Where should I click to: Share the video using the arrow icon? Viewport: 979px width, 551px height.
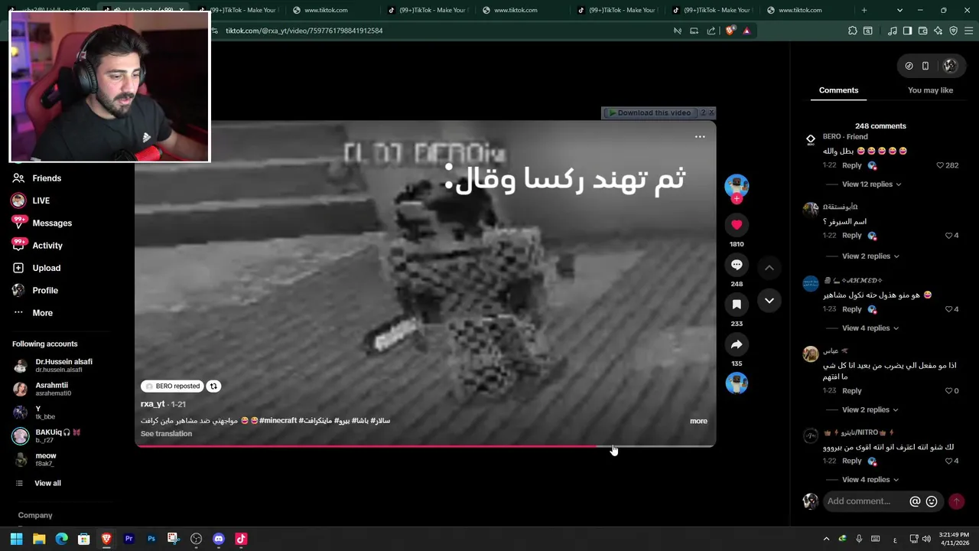point(737,344)
